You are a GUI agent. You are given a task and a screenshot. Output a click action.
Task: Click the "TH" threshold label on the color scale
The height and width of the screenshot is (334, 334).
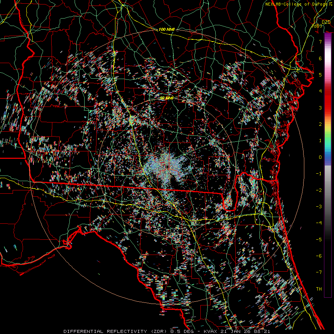point(319,289)
